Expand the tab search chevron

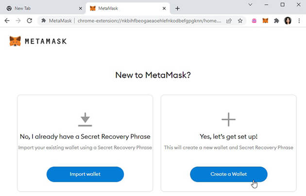click(x=251, y=4)
